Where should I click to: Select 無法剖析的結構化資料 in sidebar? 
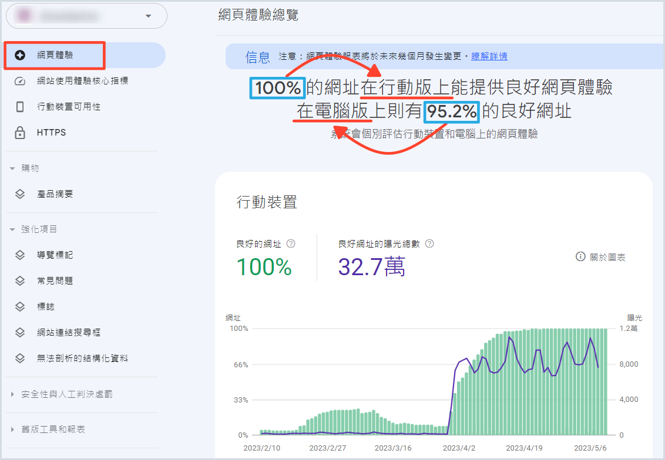(82, 358)
